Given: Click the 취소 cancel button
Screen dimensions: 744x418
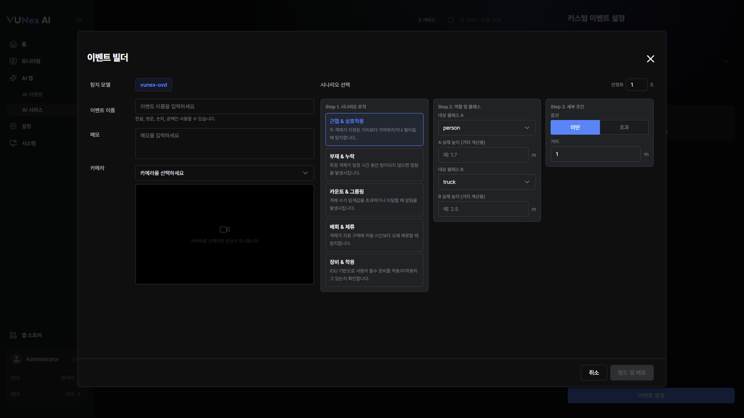Looking at the screenshot, I should [x=594, y=373].
